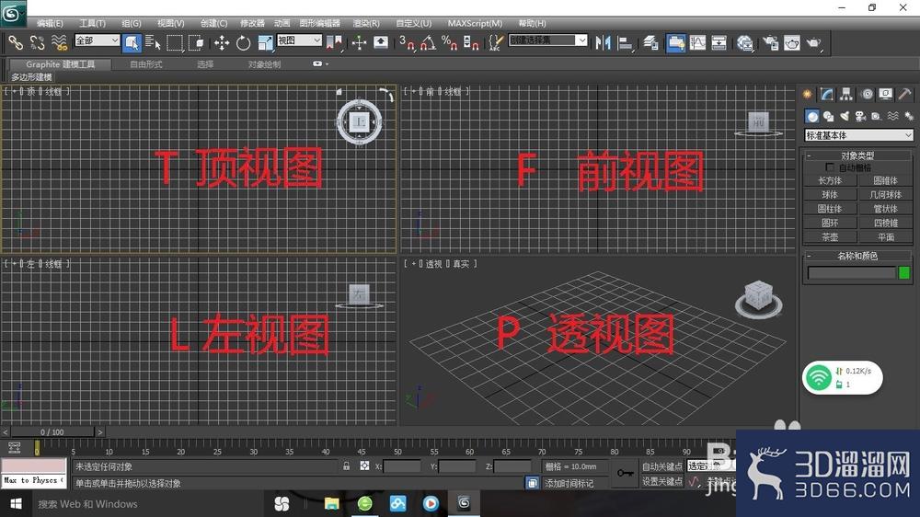Click the 茶壶 teapot button

[830, 237]
